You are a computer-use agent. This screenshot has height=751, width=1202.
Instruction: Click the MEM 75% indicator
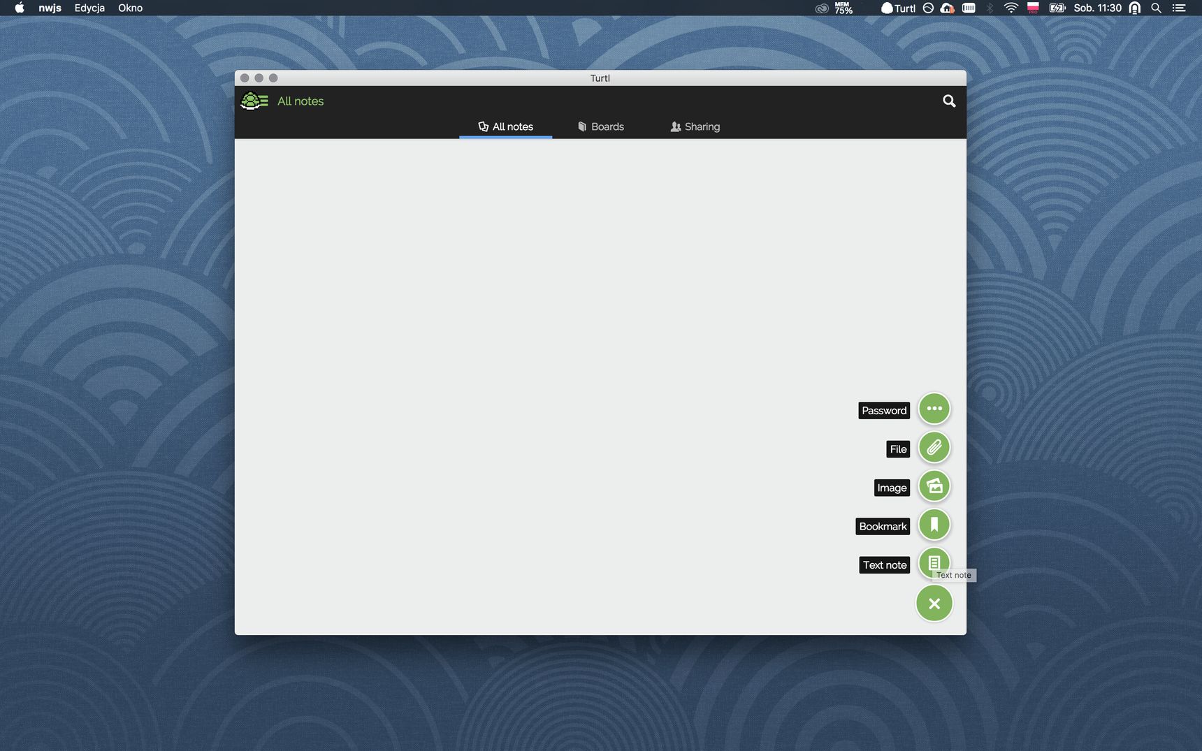(843, 8)
